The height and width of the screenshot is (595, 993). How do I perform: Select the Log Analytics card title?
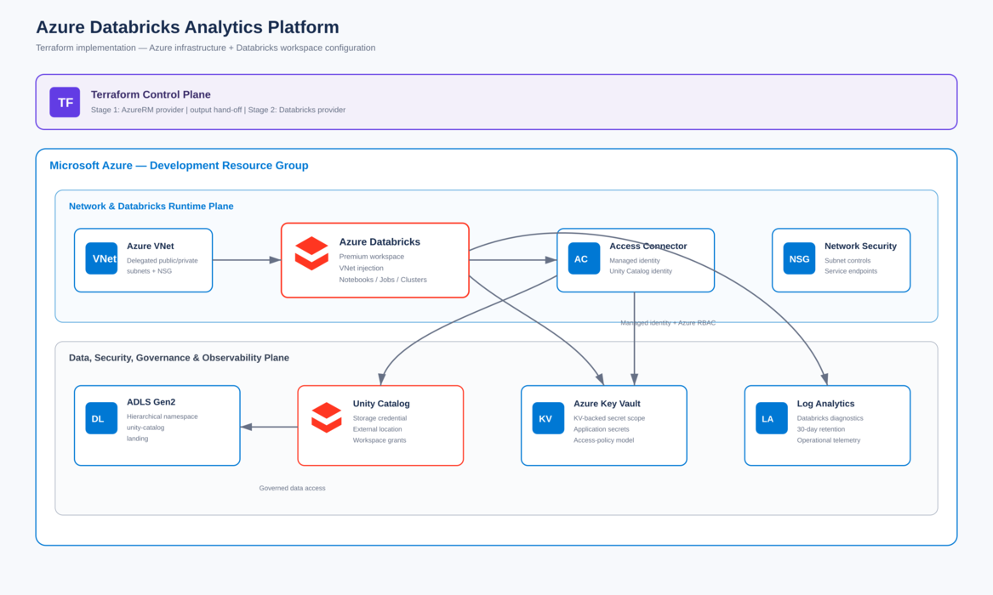[826, 404]
